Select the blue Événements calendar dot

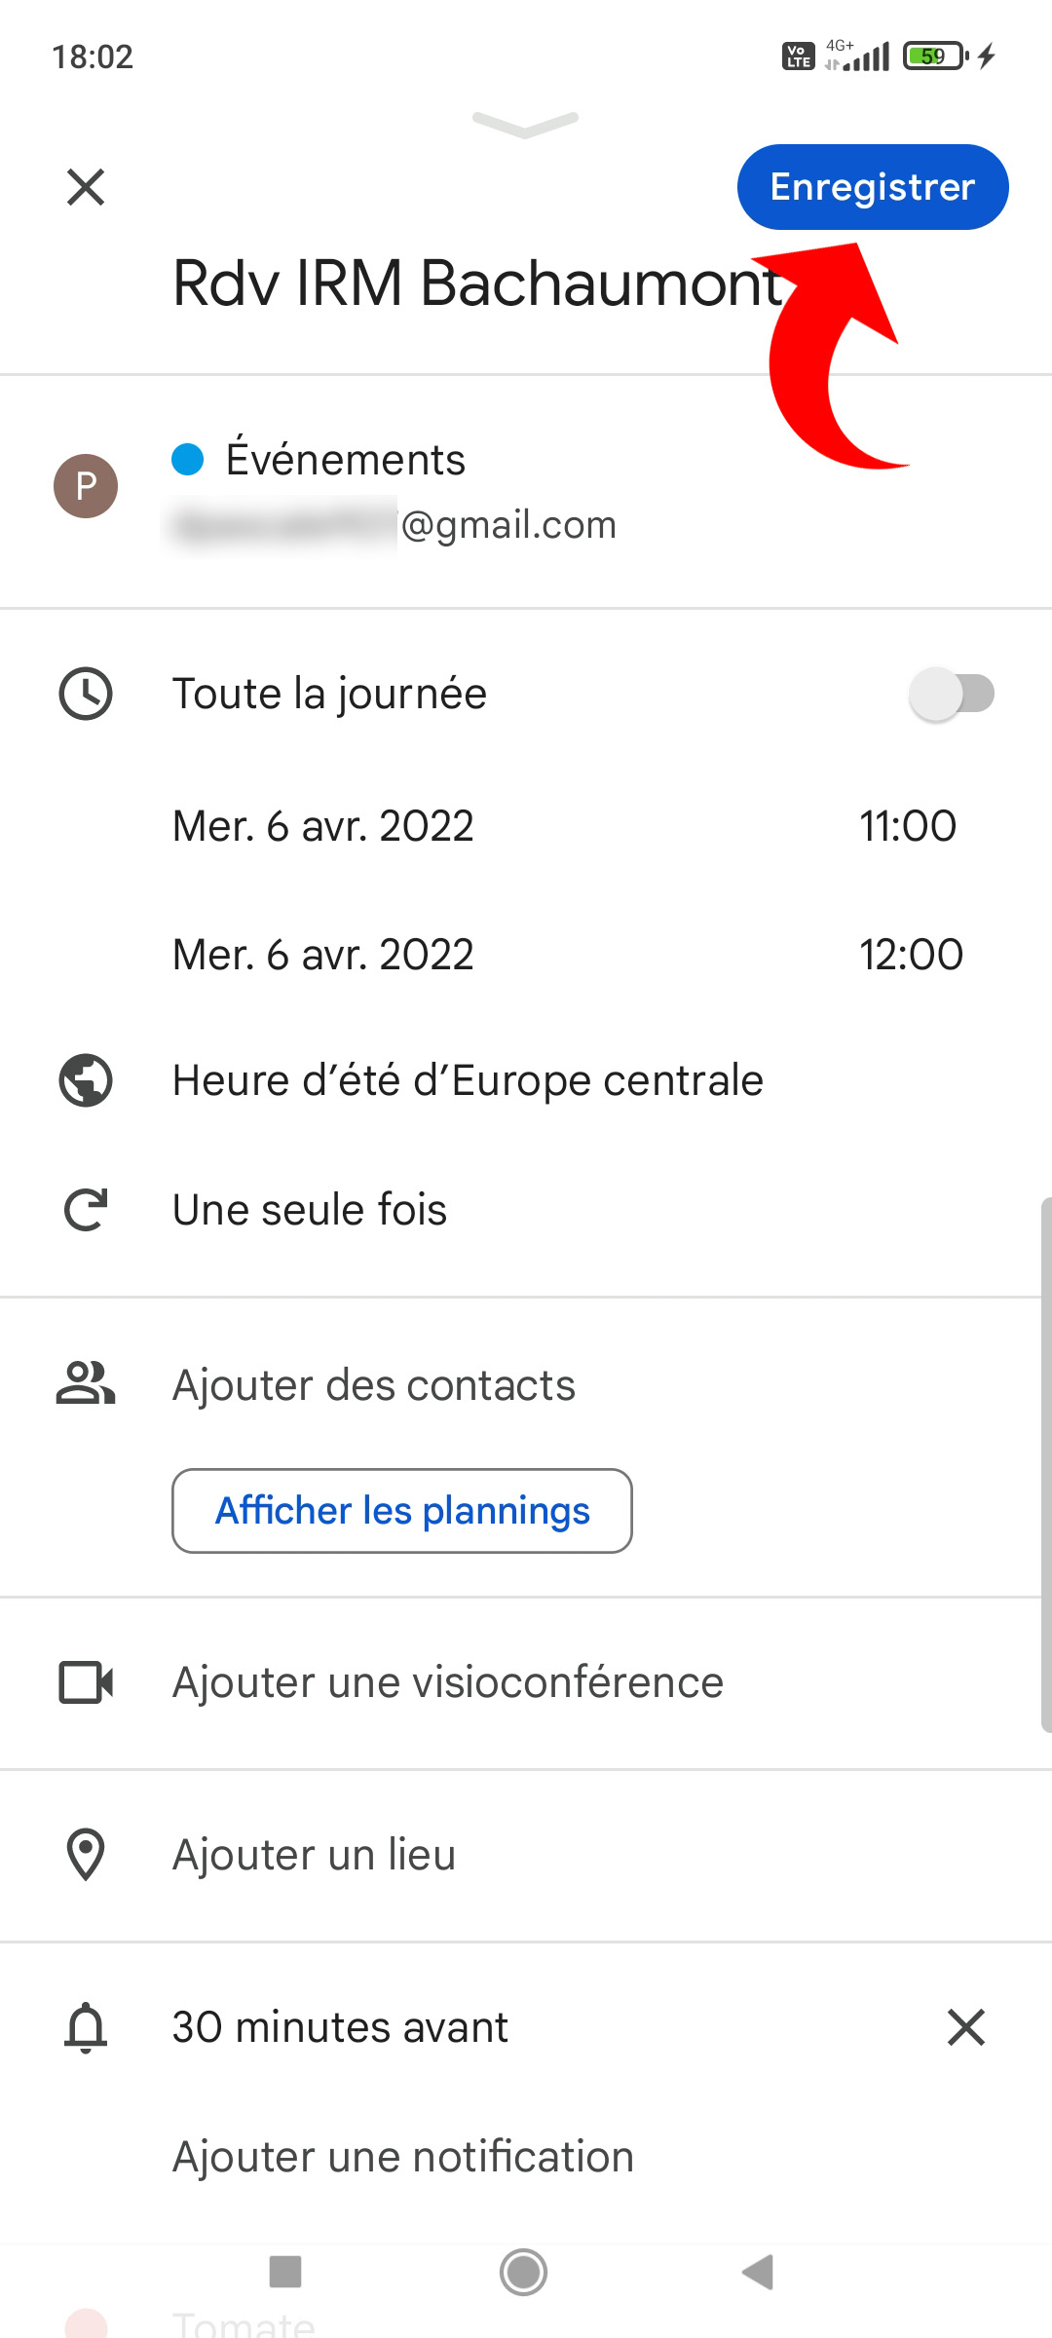tap(187, 459)
